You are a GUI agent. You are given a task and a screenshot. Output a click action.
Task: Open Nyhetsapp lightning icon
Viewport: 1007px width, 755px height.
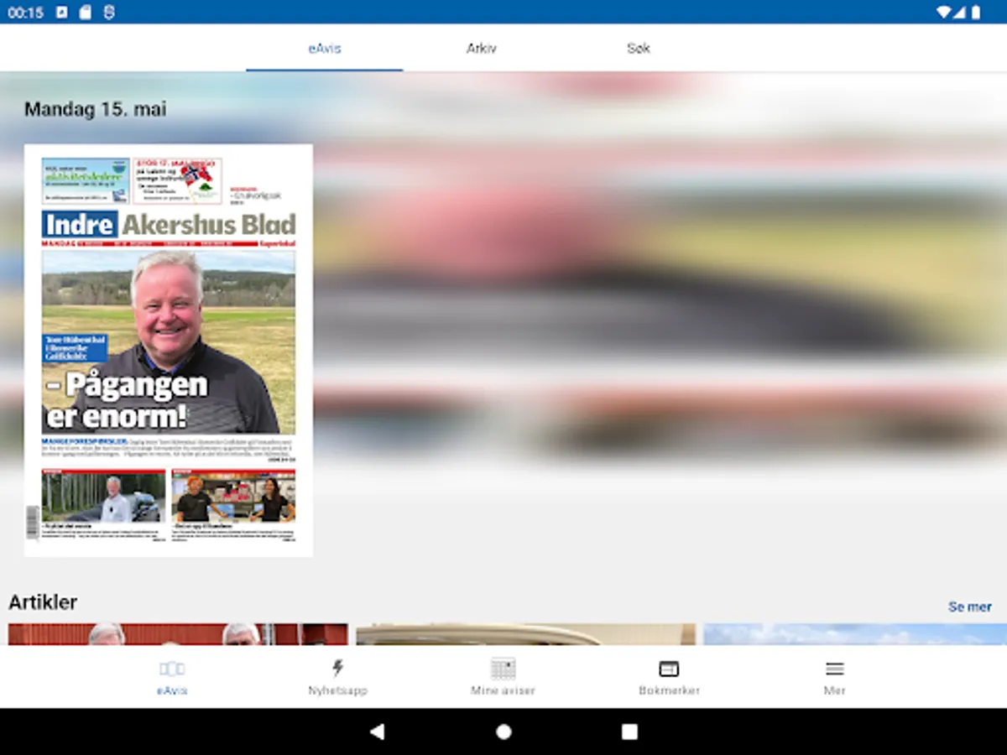[337, 668]
